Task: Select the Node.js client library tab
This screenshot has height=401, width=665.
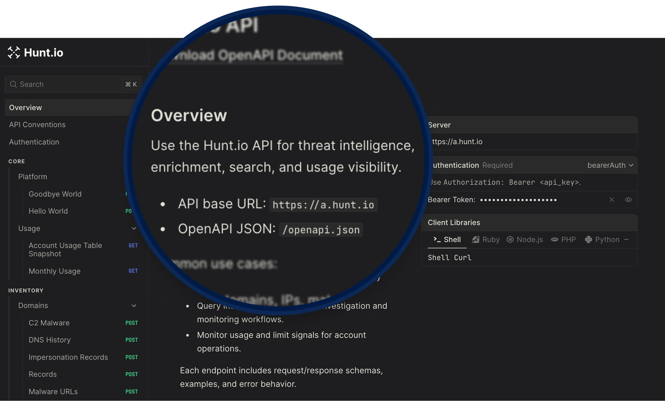Action: point(525,240)
